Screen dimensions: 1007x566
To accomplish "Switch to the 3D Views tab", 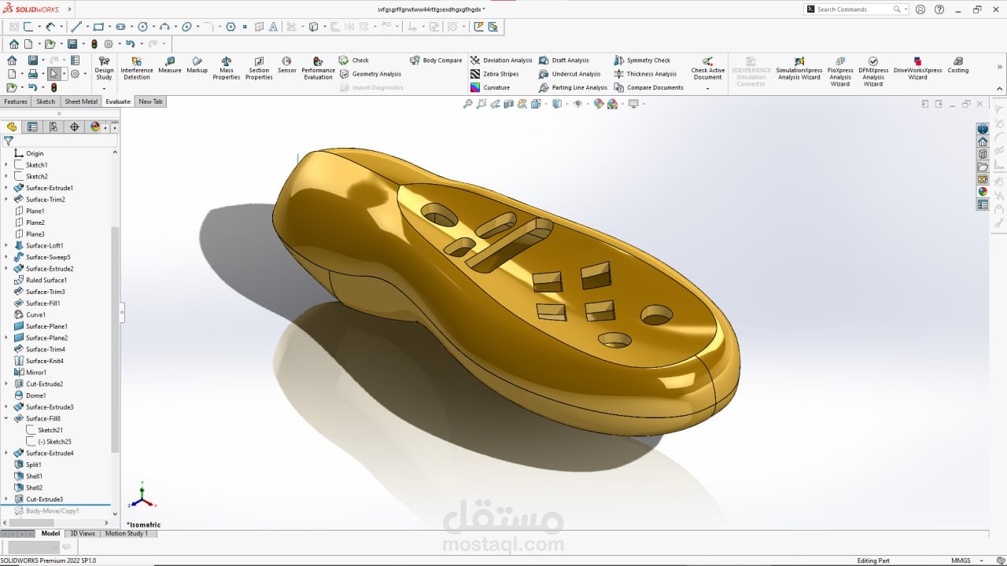I will pyautogui.click(x=83, y=533).
